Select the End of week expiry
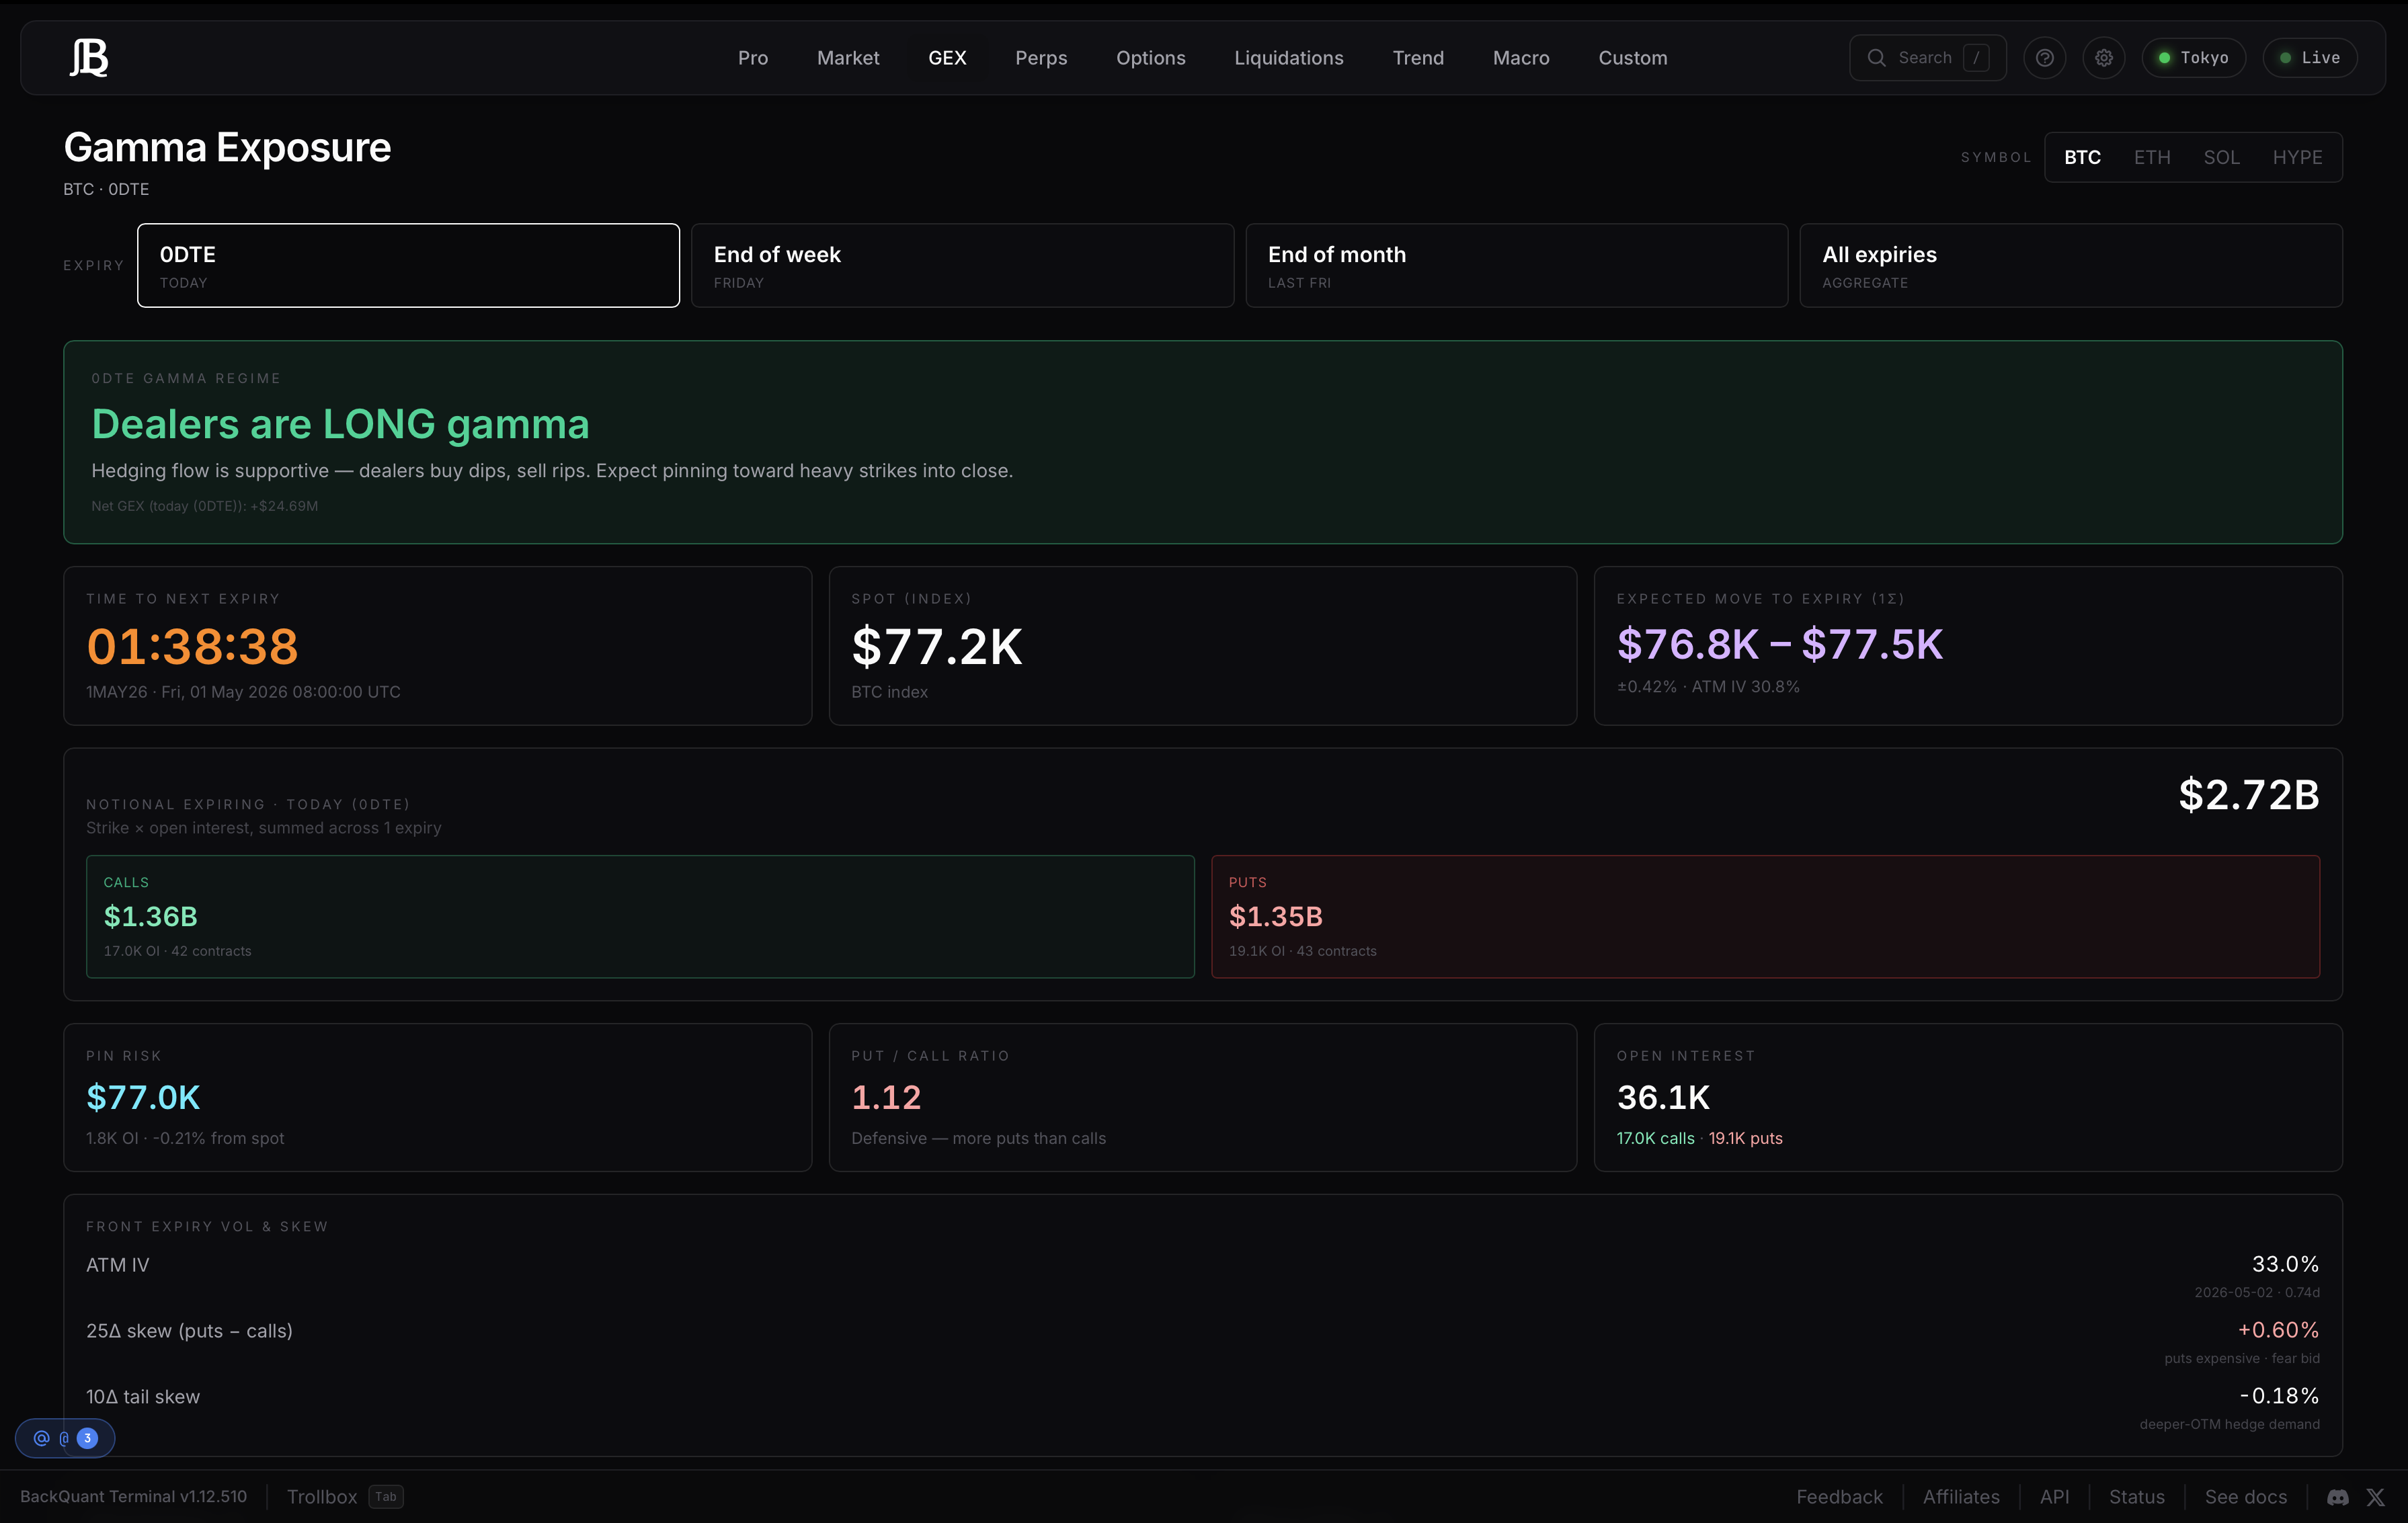 [x=962, y=265]
